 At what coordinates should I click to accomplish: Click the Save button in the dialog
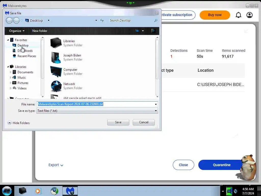tap(118, 122)
